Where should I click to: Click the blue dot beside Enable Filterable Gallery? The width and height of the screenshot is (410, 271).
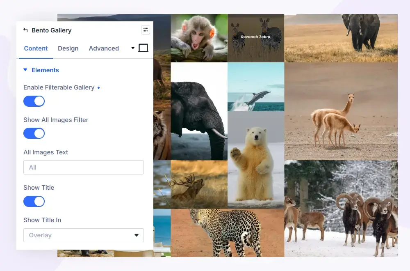point(98,88)
